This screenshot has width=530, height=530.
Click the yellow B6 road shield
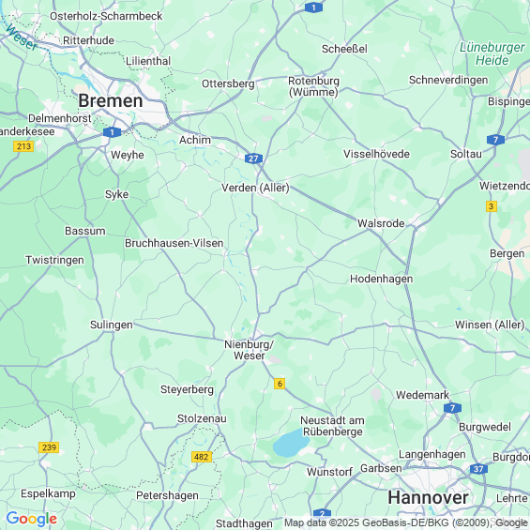(280, 384)
